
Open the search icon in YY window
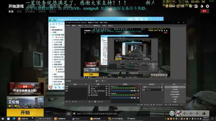tap(62, 24)
